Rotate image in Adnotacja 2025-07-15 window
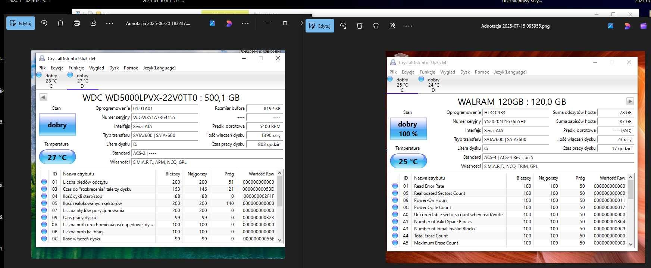The height and width of the screenshot is (268, 651). [x=343, y=26]
